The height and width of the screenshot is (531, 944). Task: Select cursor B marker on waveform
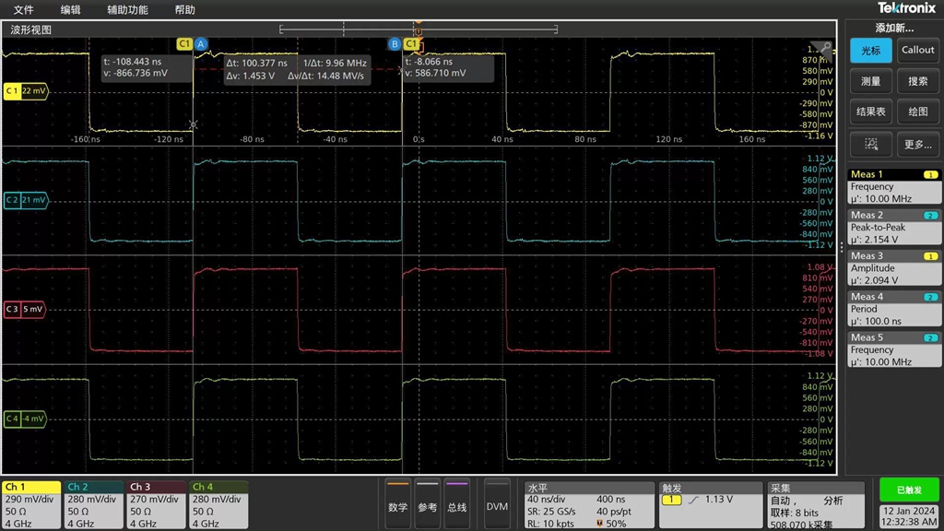tap(395, 43)
